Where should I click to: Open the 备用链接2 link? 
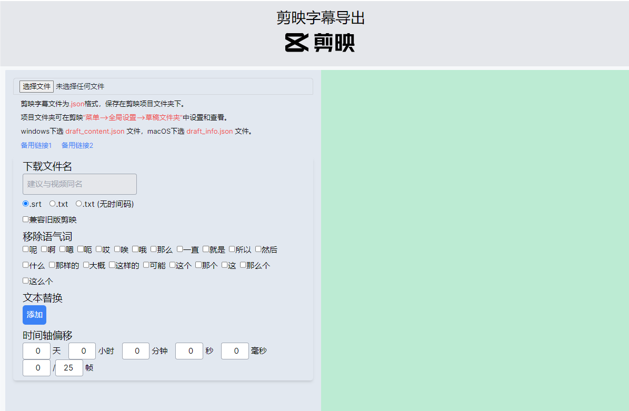pyautogui.click(x=77, y=145)
